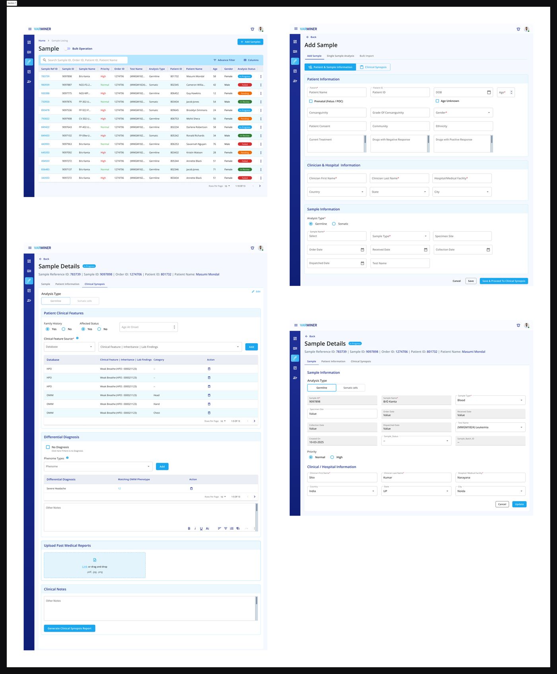The height and width of the screenshot is (674, 557).
Task: Click reports sidebar icon on Clinical Synopsis screen
Action: click(x=29, y=291)
